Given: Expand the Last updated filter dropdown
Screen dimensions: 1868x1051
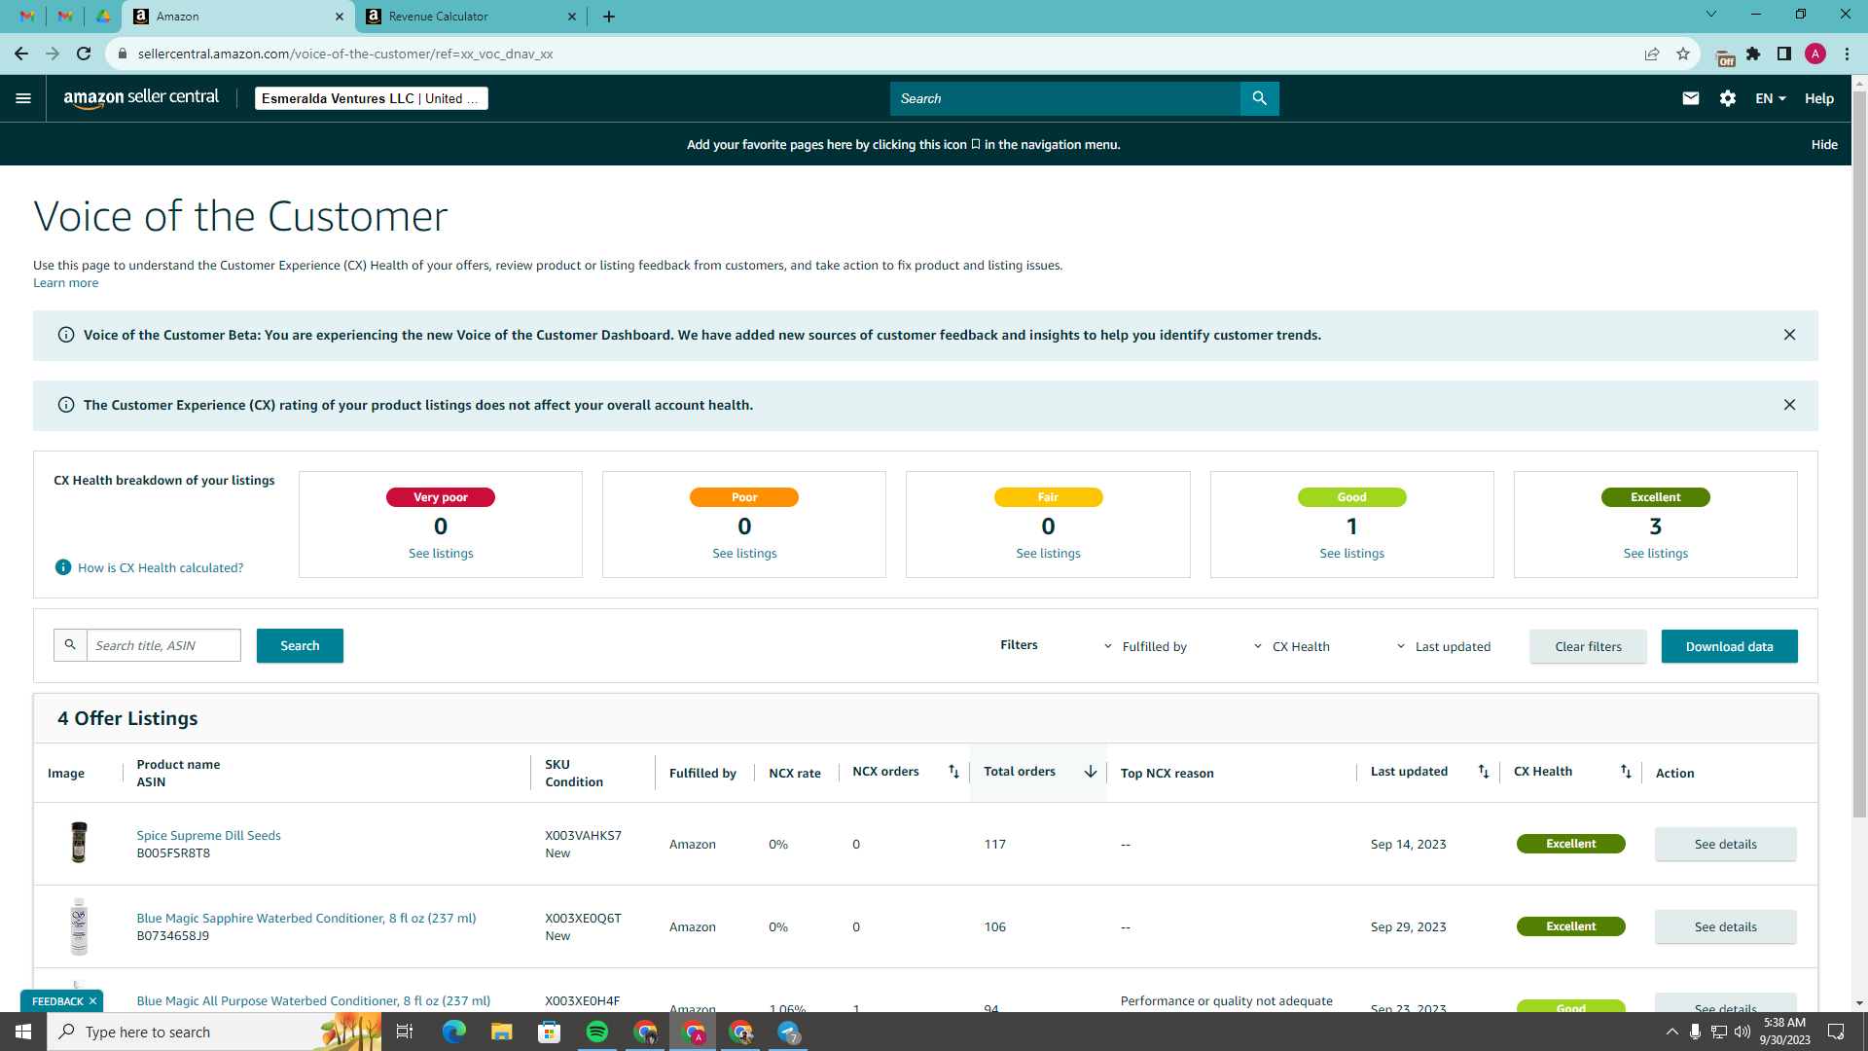Looking at the screenshot, I should coord(1444,646).
